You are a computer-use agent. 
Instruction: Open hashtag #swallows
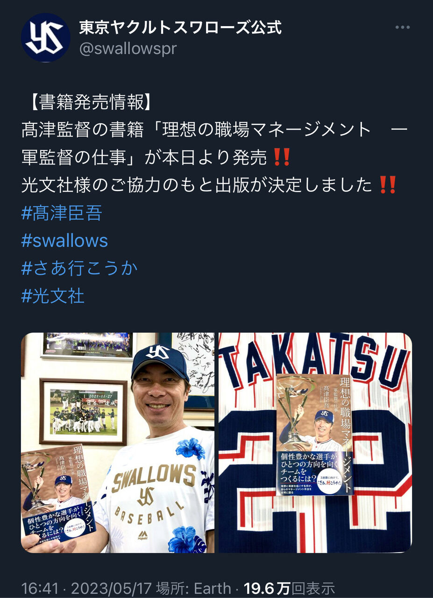coord(64,241)
